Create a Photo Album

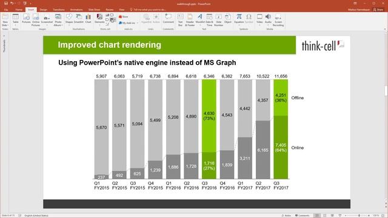tap(58, 20)
